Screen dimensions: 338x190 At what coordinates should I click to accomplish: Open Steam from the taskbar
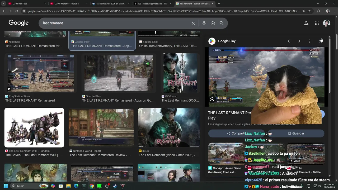[x=115, y=186]
